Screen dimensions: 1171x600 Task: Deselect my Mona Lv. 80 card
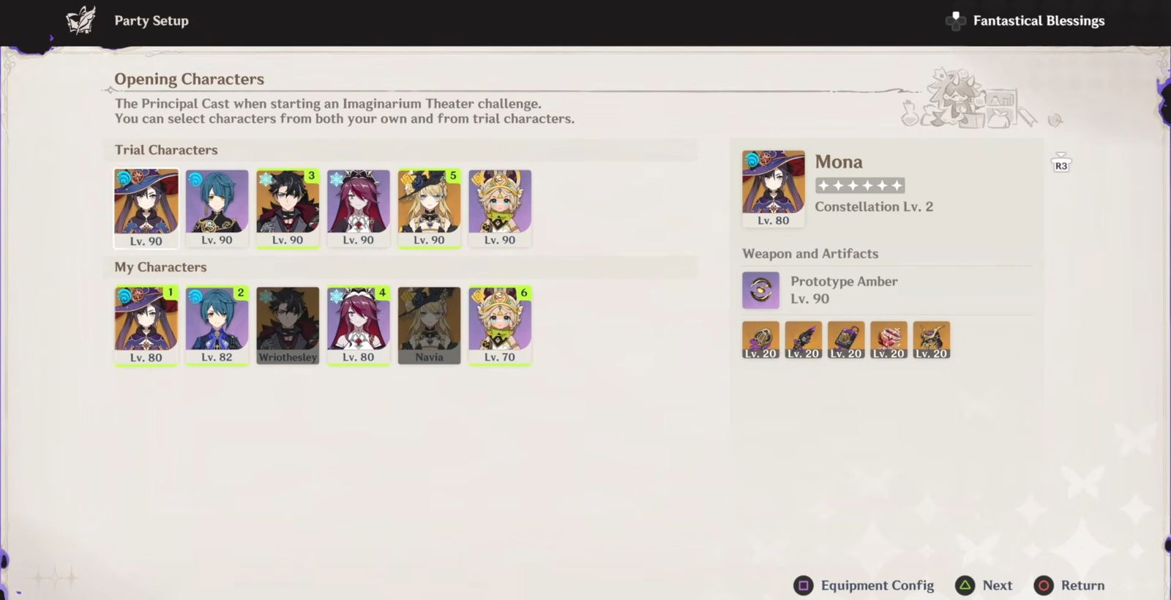(x=146, y=326)
